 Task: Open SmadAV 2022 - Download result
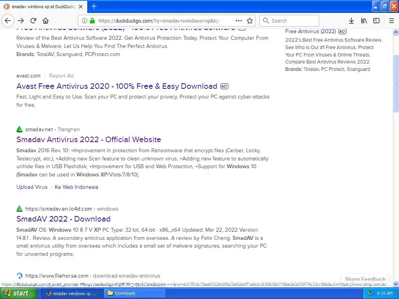point(64,219)
